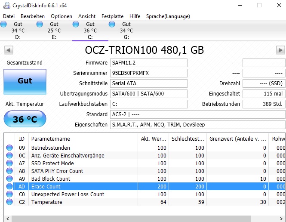Open the Hilfe menu
The image size is (286, 222).
tap(135, 16)
